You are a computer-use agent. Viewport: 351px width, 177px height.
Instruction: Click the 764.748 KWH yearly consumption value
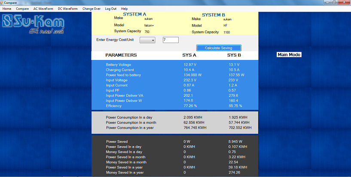click(x=195, y=128)
